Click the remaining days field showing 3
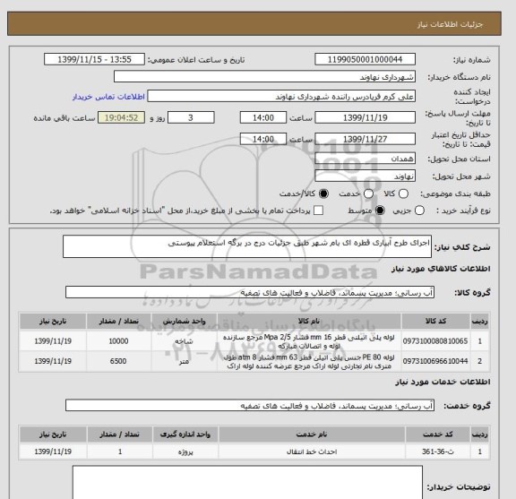The width and height of the screenshot is (516, 499). click(191, 117)
